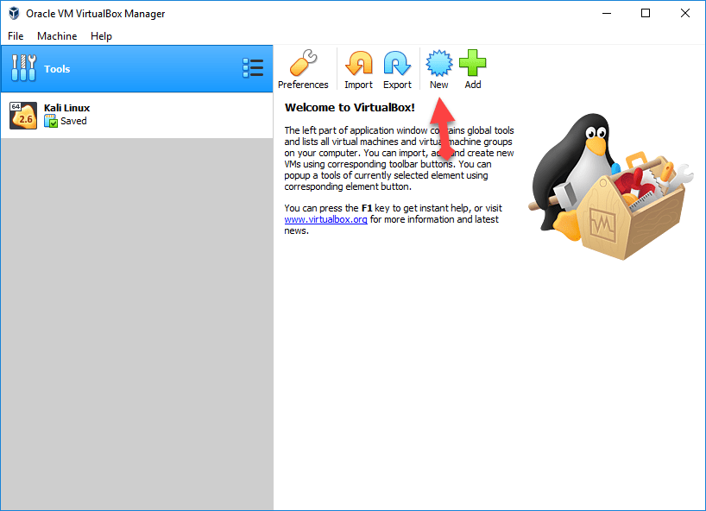The height and width of the screenshot is (511, 706).
Task: Click the VirtualBox cube icon in title bar
Action: [x=14, y=14]
